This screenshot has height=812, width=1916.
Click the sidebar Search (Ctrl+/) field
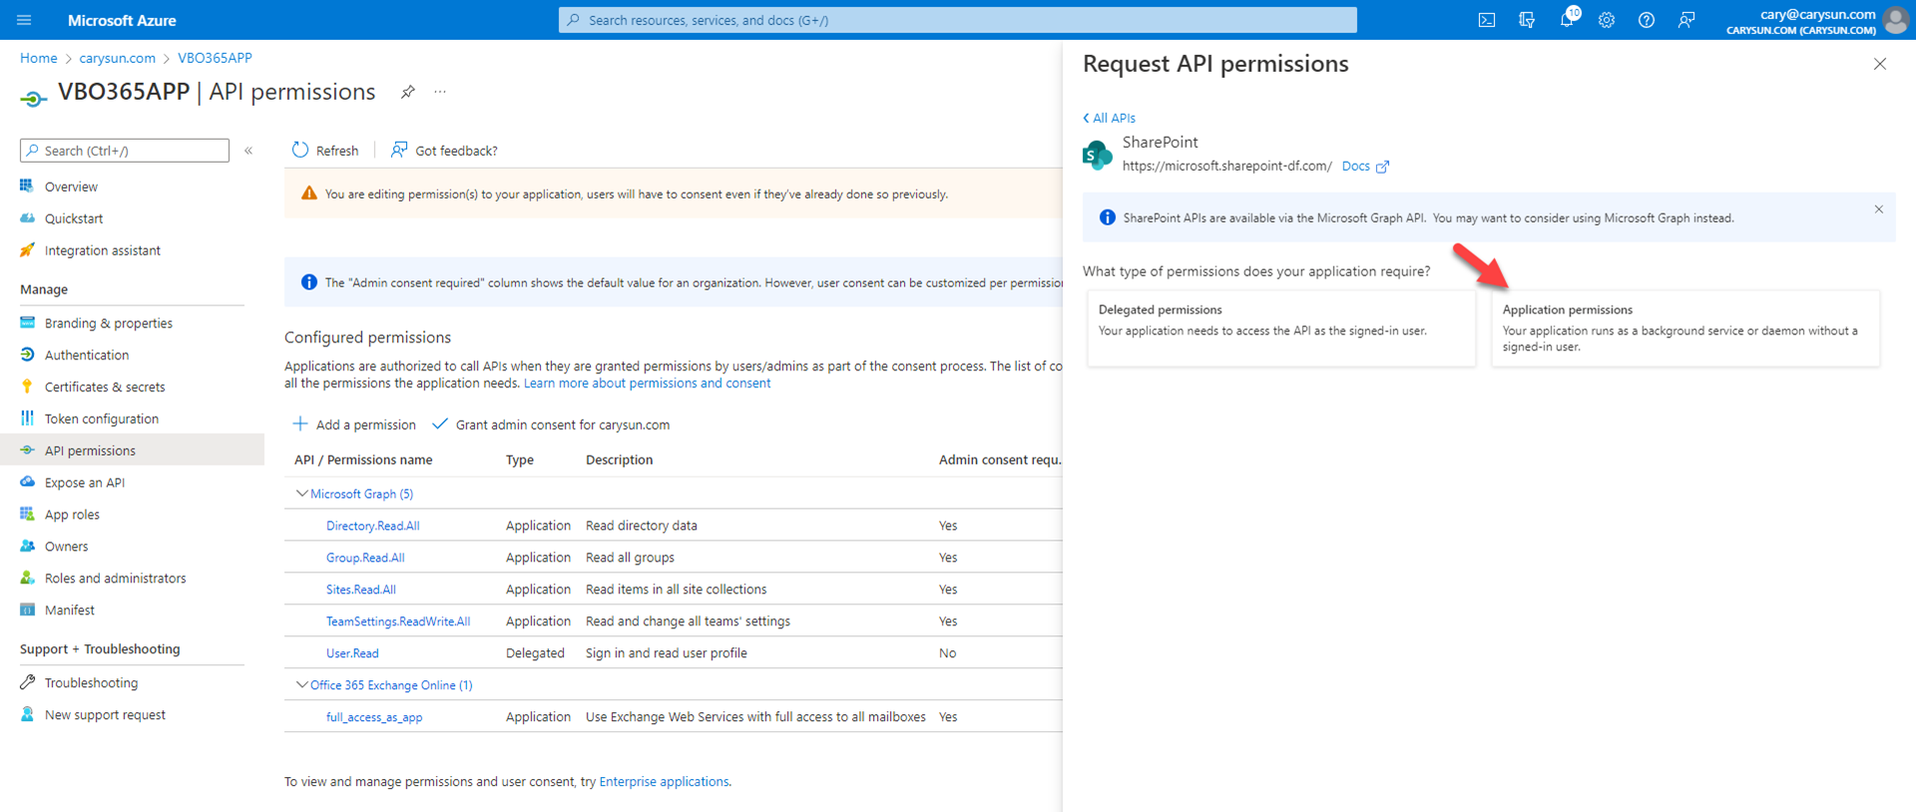(125, 151)
